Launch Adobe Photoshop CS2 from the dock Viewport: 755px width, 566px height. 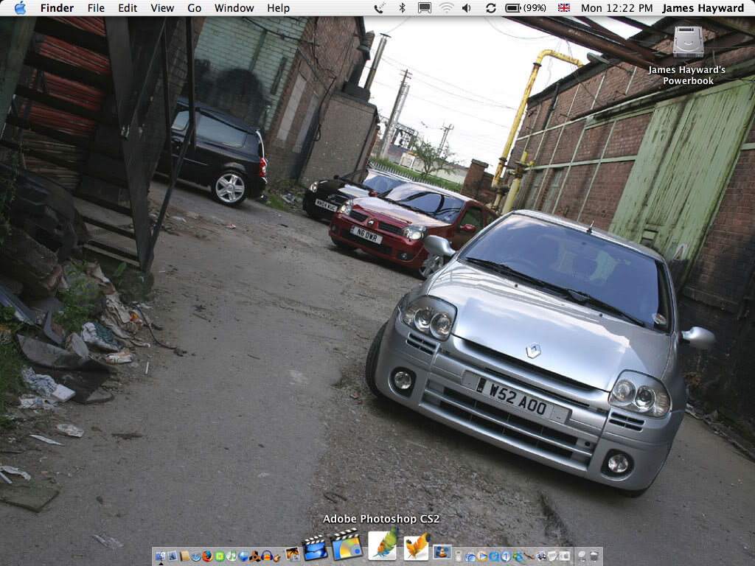[x=383, y=544]
